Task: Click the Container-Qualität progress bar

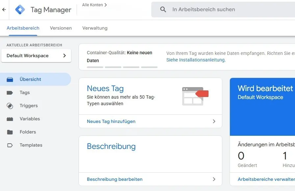Action: click(122, 67)
